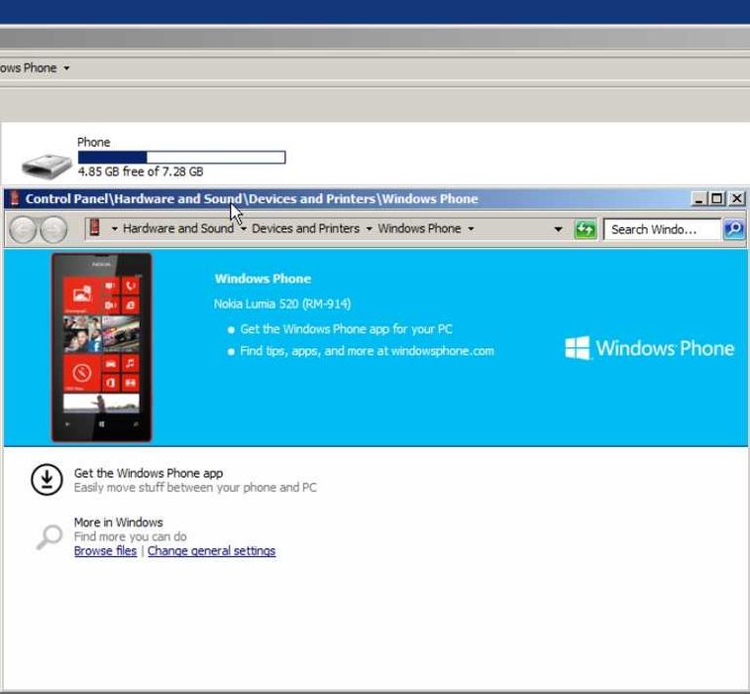750x694 pixels.
Task: Click 'Get the Windows Phone app' heading
Action: 149,473
